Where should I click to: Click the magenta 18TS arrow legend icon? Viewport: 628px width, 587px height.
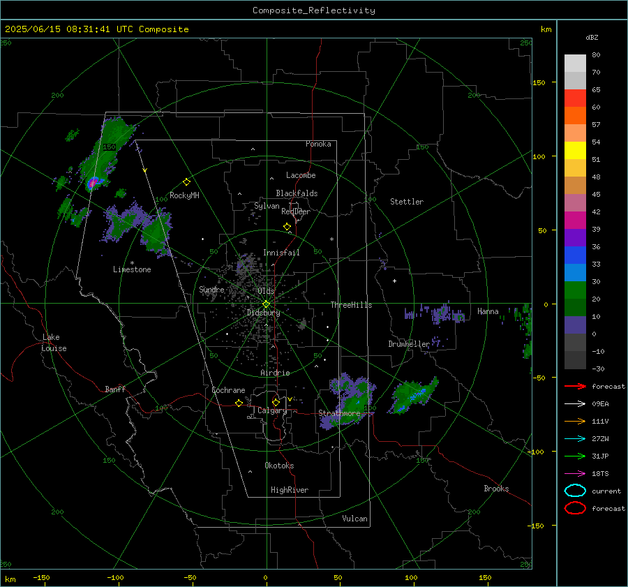pos(575,474)
